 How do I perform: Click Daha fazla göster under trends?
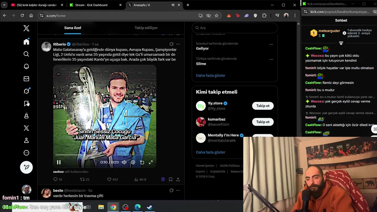point(211,75)
